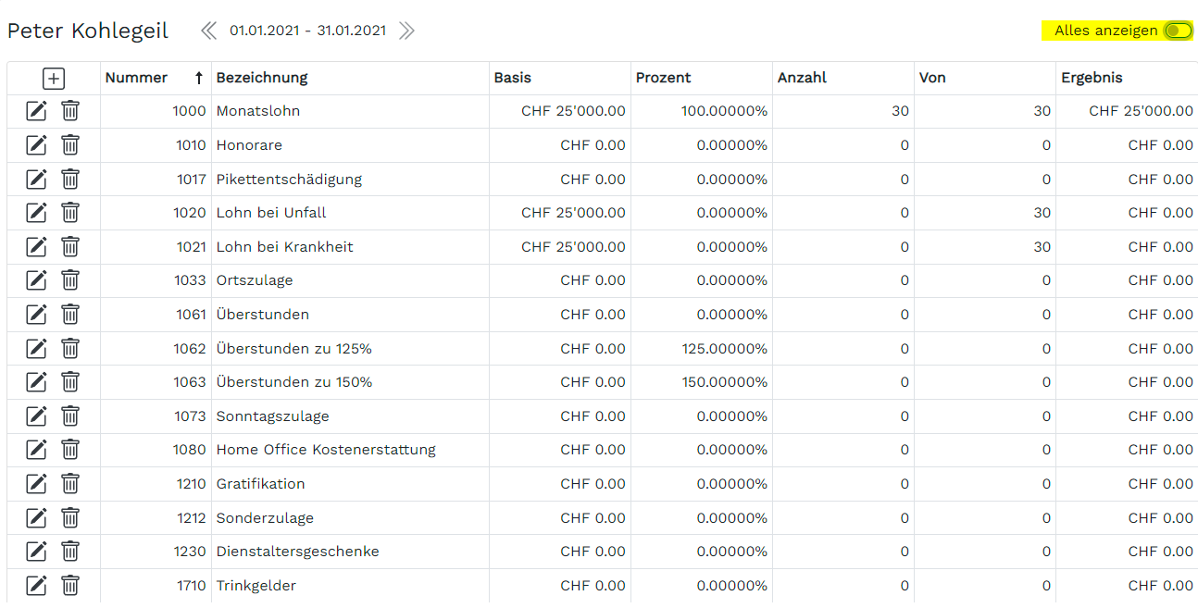Open the date range 01.01.2021 - 31.01.2021

307,31
